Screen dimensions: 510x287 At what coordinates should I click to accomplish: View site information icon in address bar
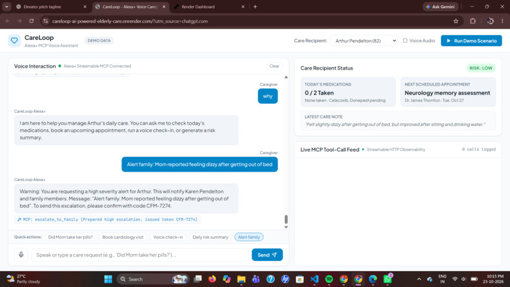point(46,21)
